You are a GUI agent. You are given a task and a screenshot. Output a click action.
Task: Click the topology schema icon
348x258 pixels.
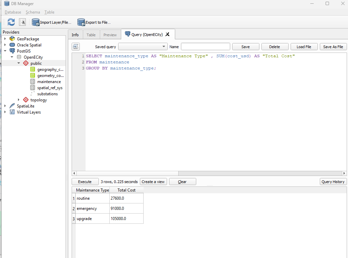pyautogui.click(x=26, y=100)
